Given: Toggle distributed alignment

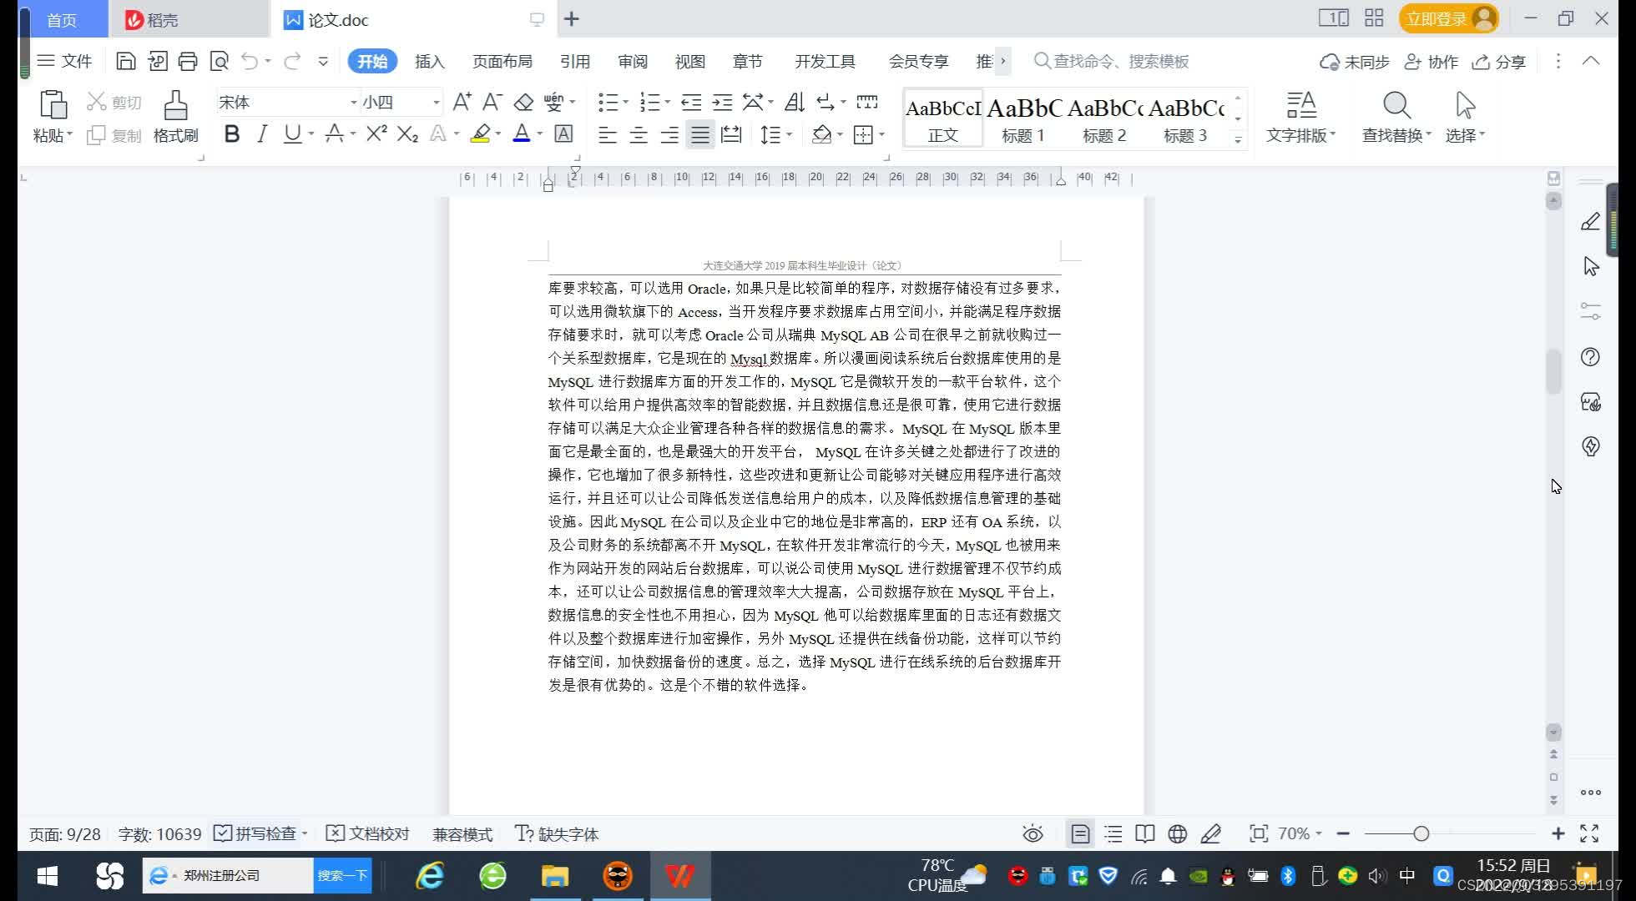Looking at the screenshot, I should (x=731, y=134).
